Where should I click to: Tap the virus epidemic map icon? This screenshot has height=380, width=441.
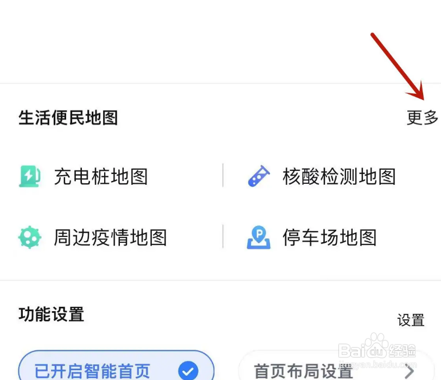(30, 237)
